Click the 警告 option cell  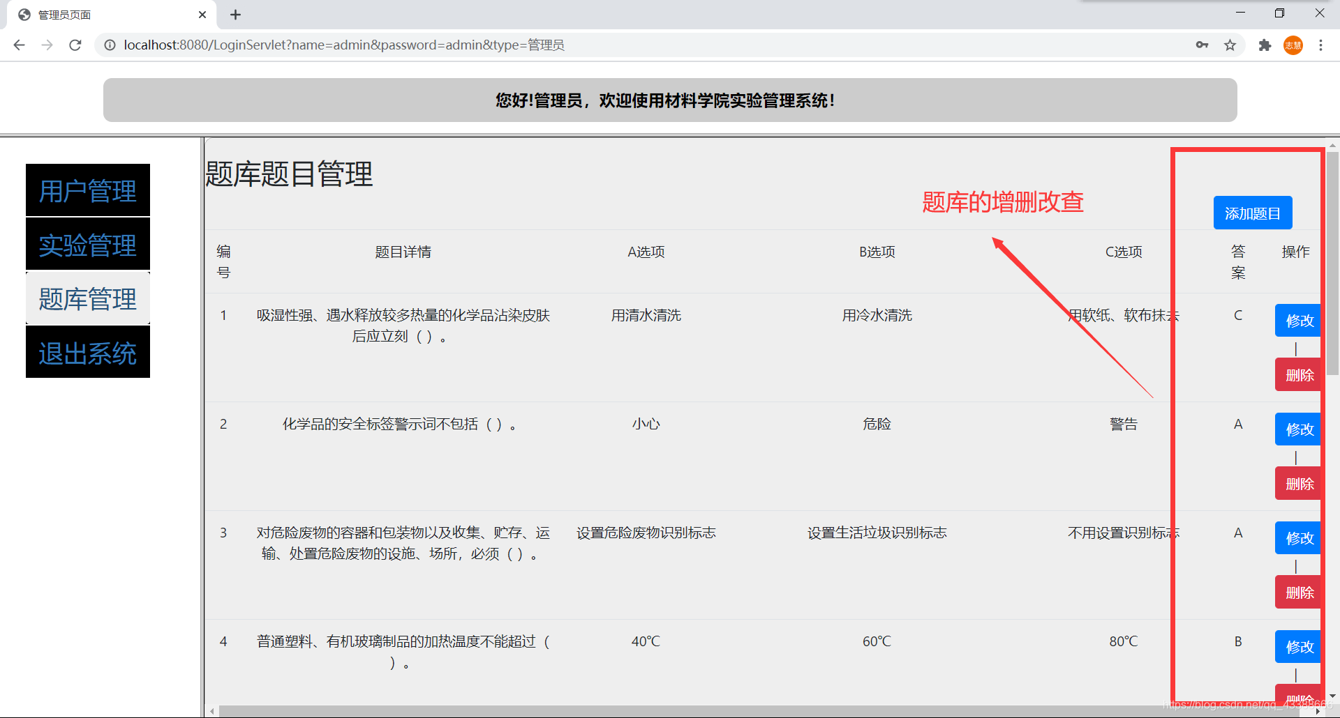coord(1124,424)
